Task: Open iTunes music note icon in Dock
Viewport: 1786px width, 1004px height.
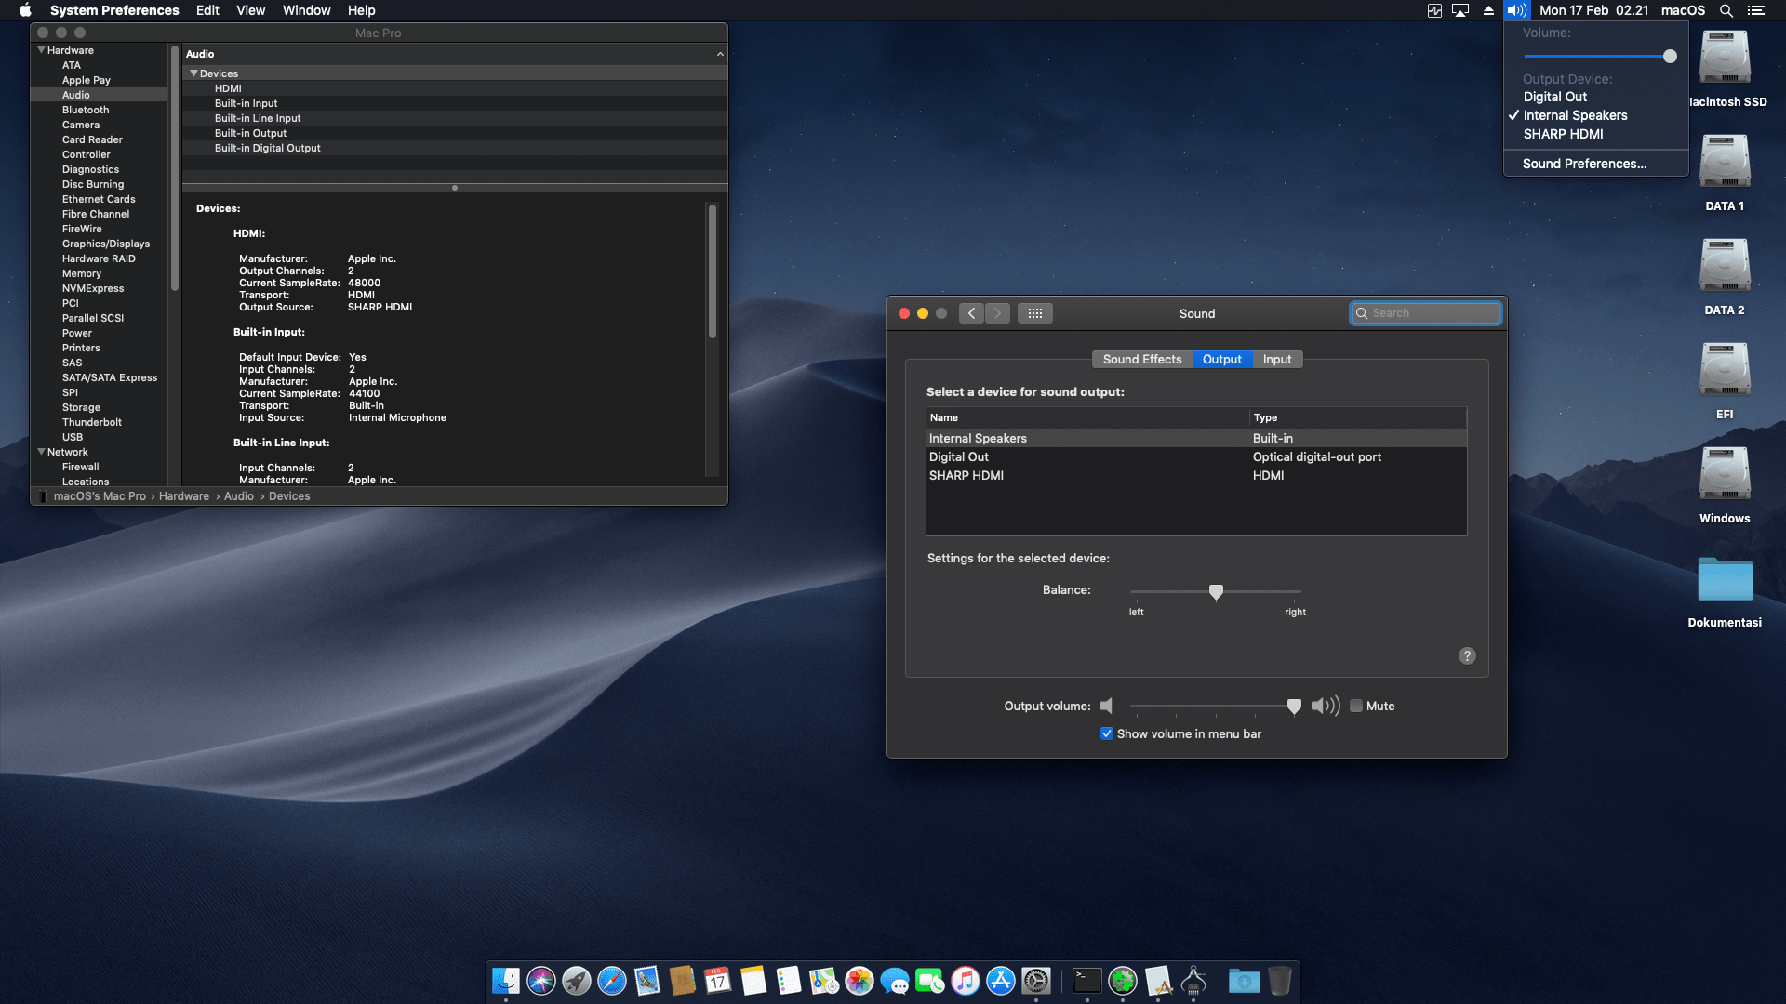Action: coord(965,981)
